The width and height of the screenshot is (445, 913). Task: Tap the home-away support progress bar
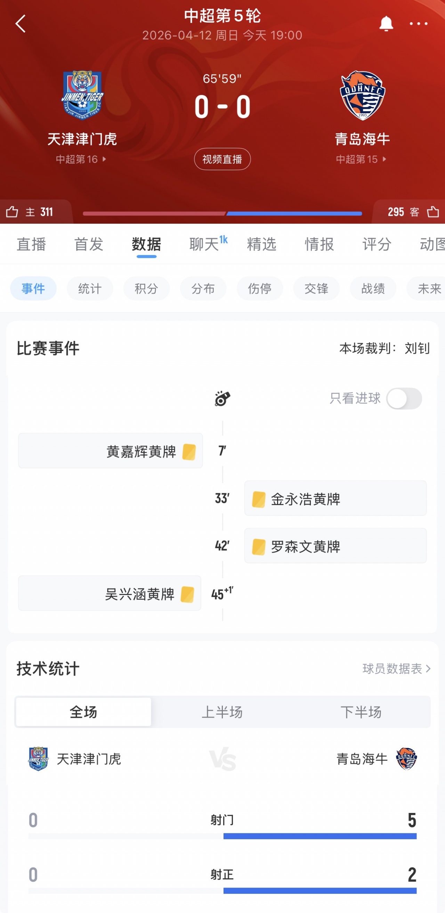pyautogui.click(x=222, y=213)
